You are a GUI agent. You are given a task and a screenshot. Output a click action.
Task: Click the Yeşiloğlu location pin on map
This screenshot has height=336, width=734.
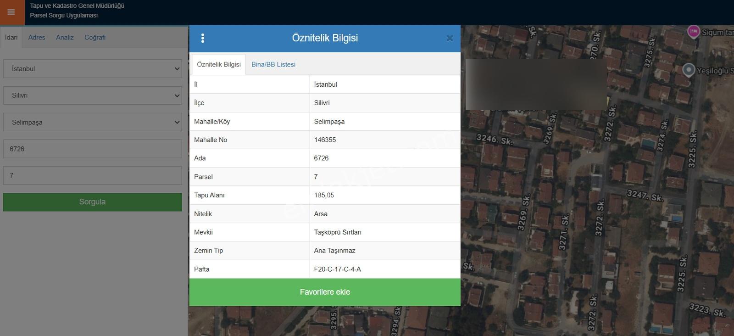point(689,70)
